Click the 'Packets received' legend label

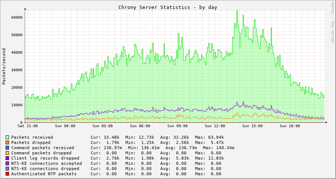[x=32, y=137]
